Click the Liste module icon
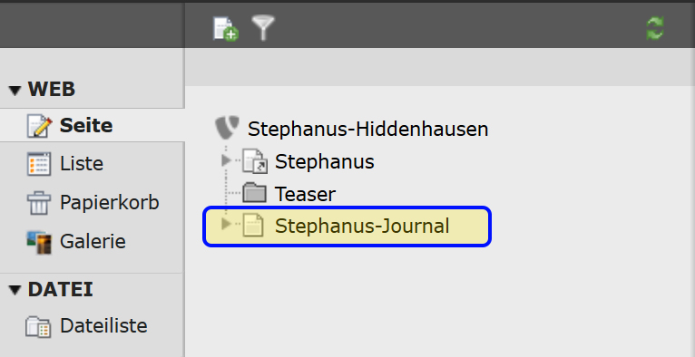Image resolution: width=695 pixels, height=357 pixels. (x=39, y=164)
